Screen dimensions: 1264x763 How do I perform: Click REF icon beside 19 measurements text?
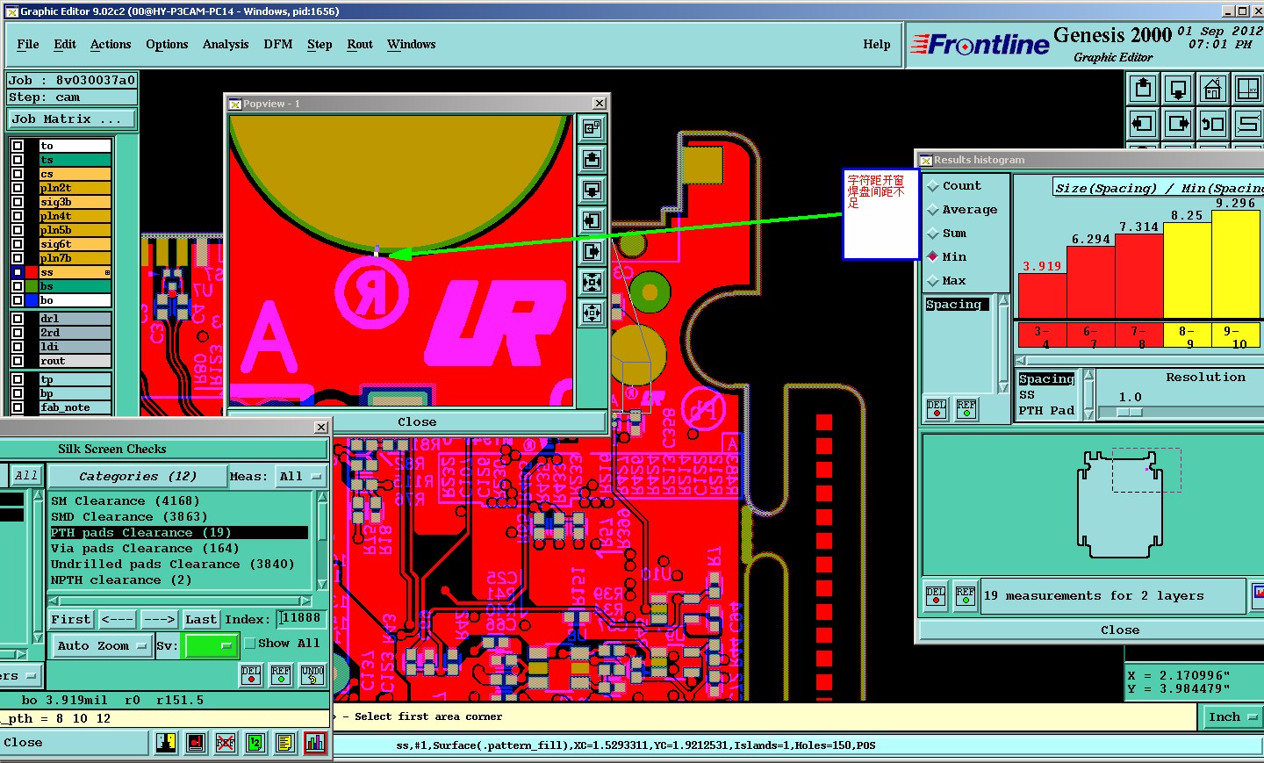(x=966, y=596)
